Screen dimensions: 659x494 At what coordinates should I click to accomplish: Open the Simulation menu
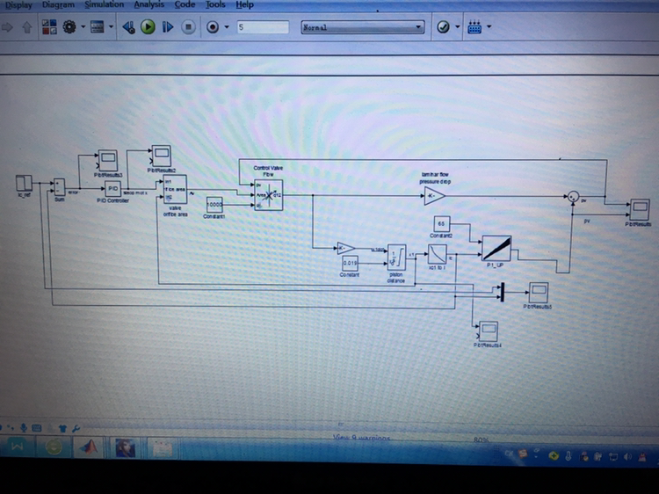click(x=104, y=4)
